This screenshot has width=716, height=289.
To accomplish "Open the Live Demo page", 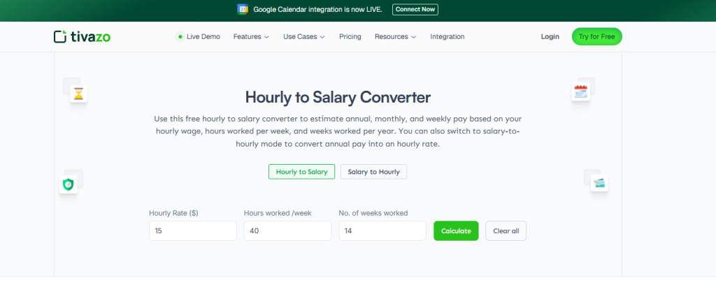I will pyautogui.click(x=198, y=36).
